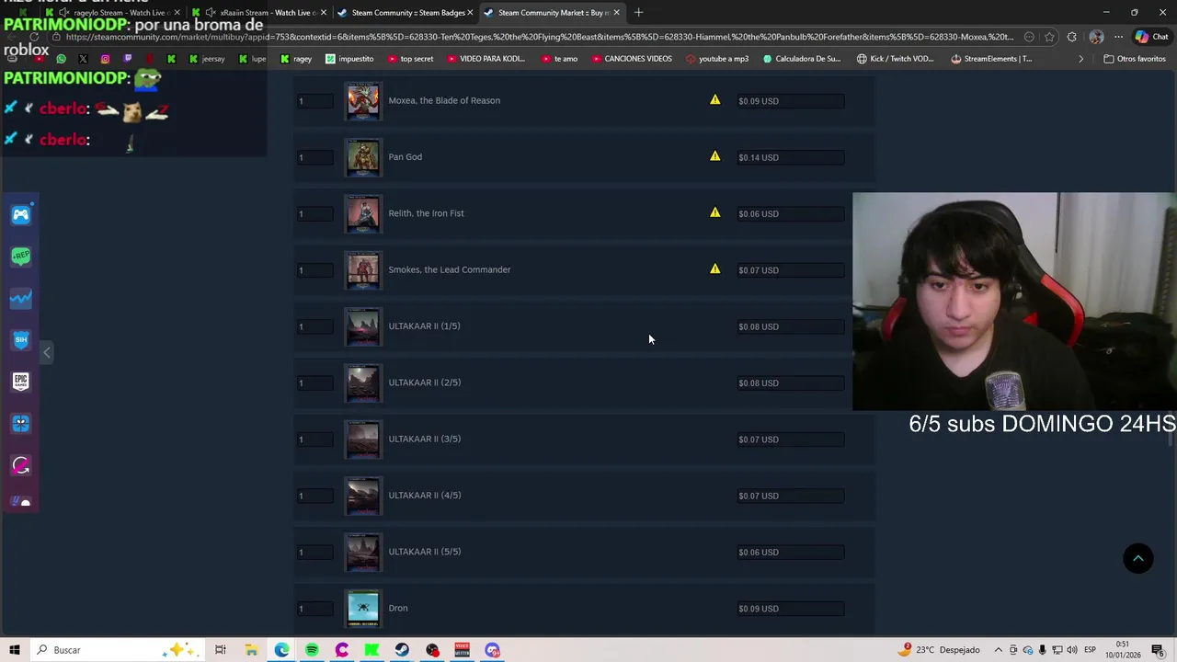This screenshot has height=662, width=1177.
Task: Open the Windows Start menu
Action: [14, 650]
